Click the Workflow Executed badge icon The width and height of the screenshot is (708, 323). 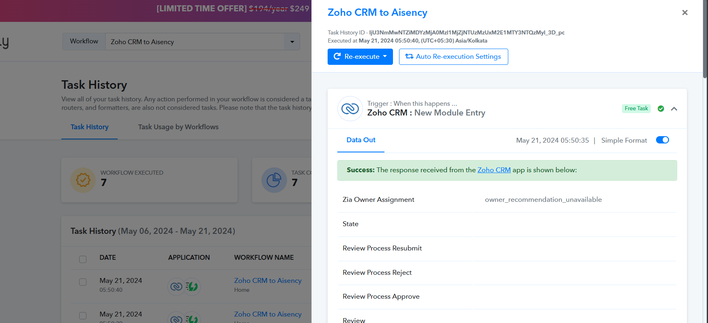[83, 180]
